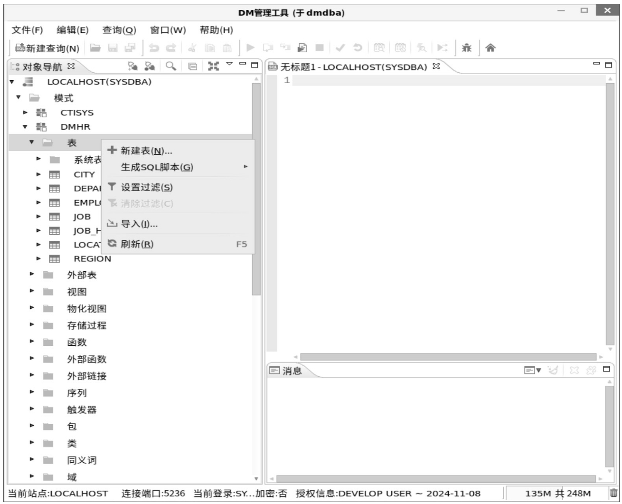Screen dimensions: 622x504
Task: Maximize the message panel
Action: (606, 369)
